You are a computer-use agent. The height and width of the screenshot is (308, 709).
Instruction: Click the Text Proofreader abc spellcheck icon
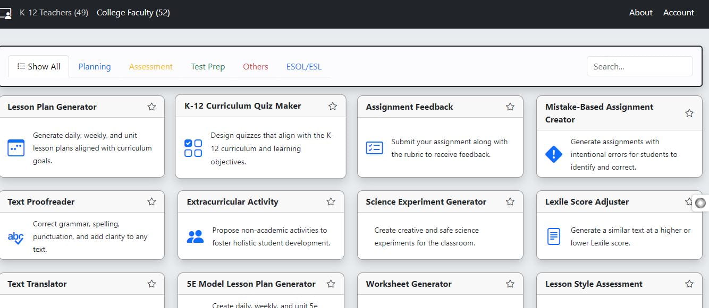point(15,237)
